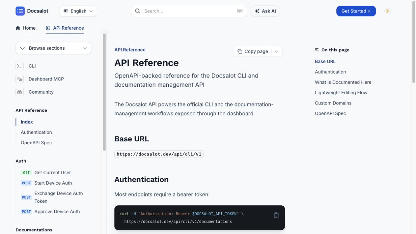Screen dimensions: 416x234
Task: Click the Ask AI button
Action: point(265,11)
